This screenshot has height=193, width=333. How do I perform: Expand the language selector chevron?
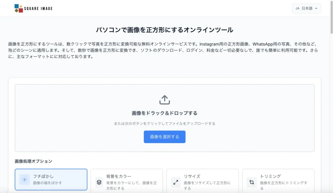pyautogui.click(x=316, y=8)
